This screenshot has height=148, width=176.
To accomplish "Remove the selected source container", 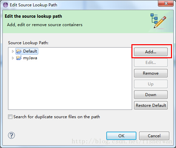I will click(151, 73).
